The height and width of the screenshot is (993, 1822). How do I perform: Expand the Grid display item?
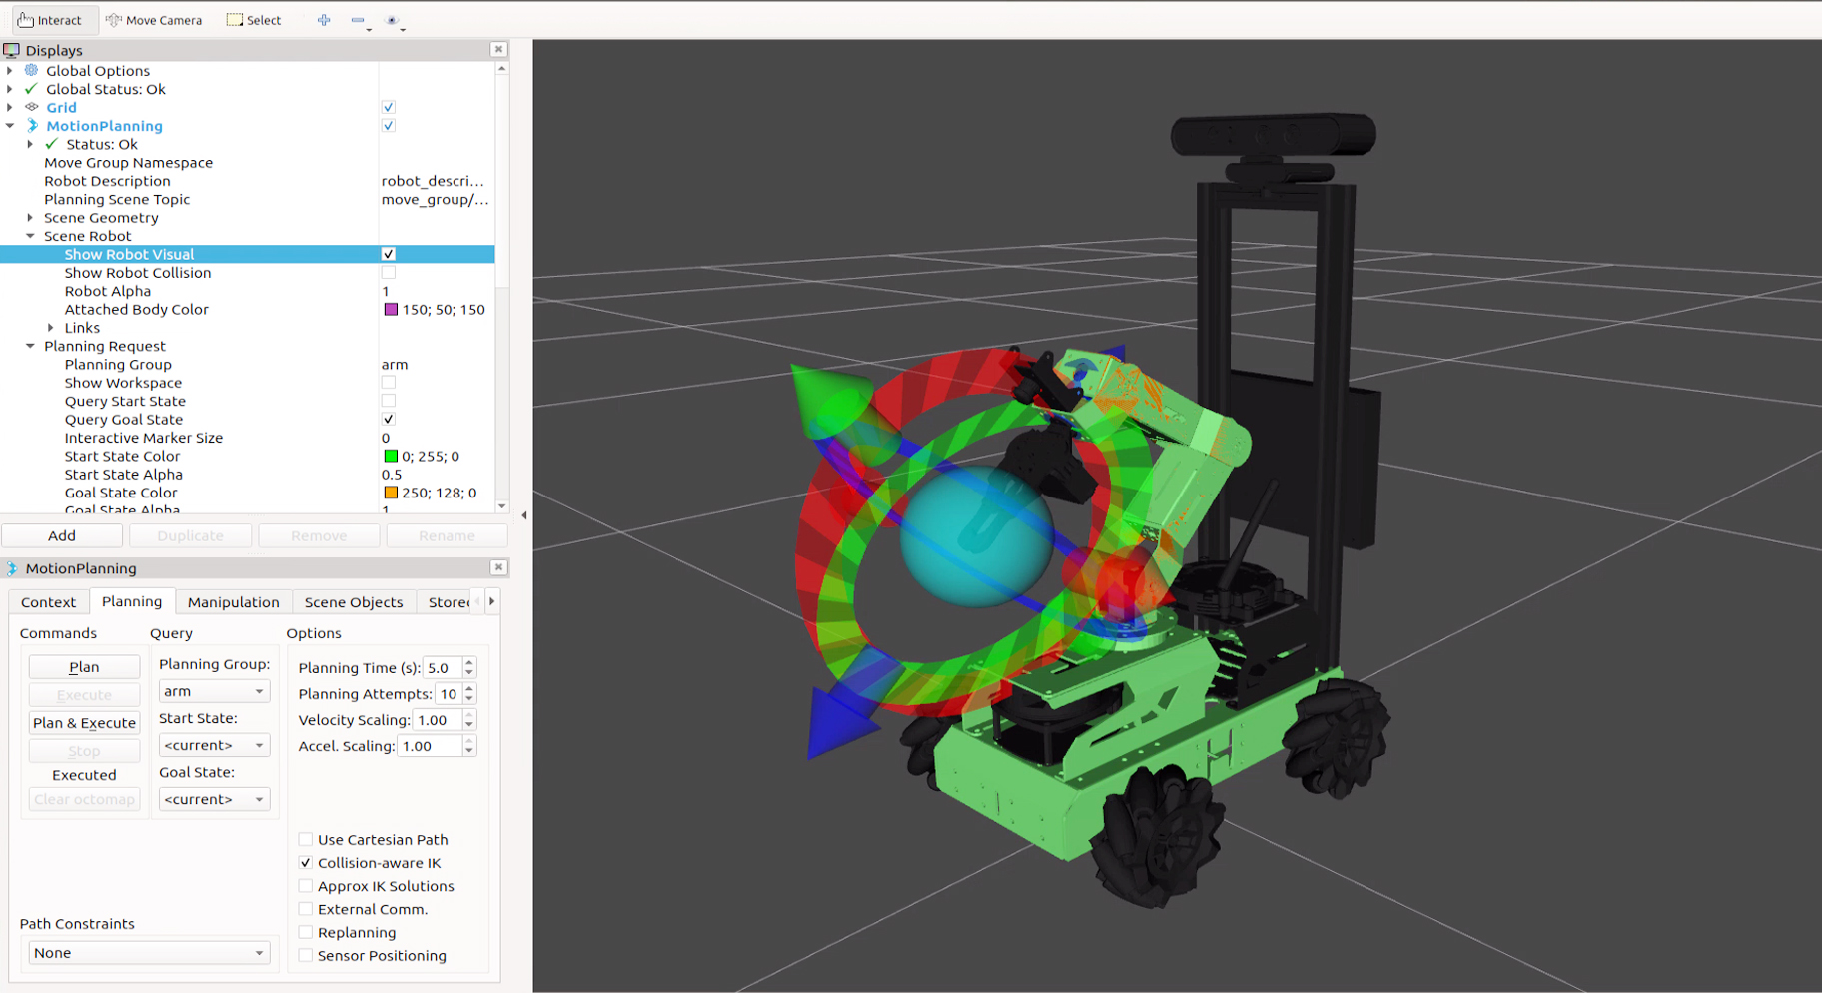[x=10, y=107]
